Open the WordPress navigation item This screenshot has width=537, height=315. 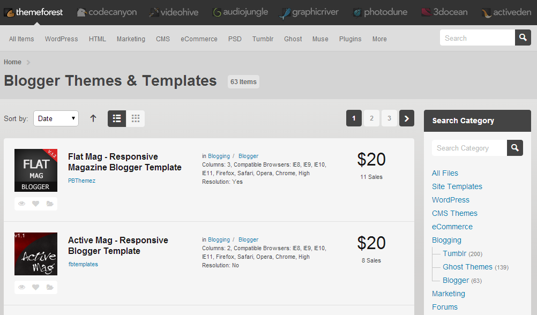pyautogui.click(x=61, y=39)
